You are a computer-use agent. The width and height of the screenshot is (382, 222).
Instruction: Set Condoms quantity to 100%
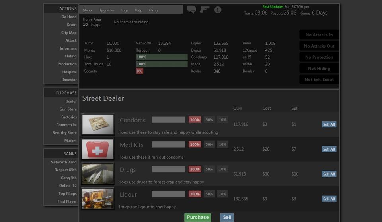click(195, 120)
